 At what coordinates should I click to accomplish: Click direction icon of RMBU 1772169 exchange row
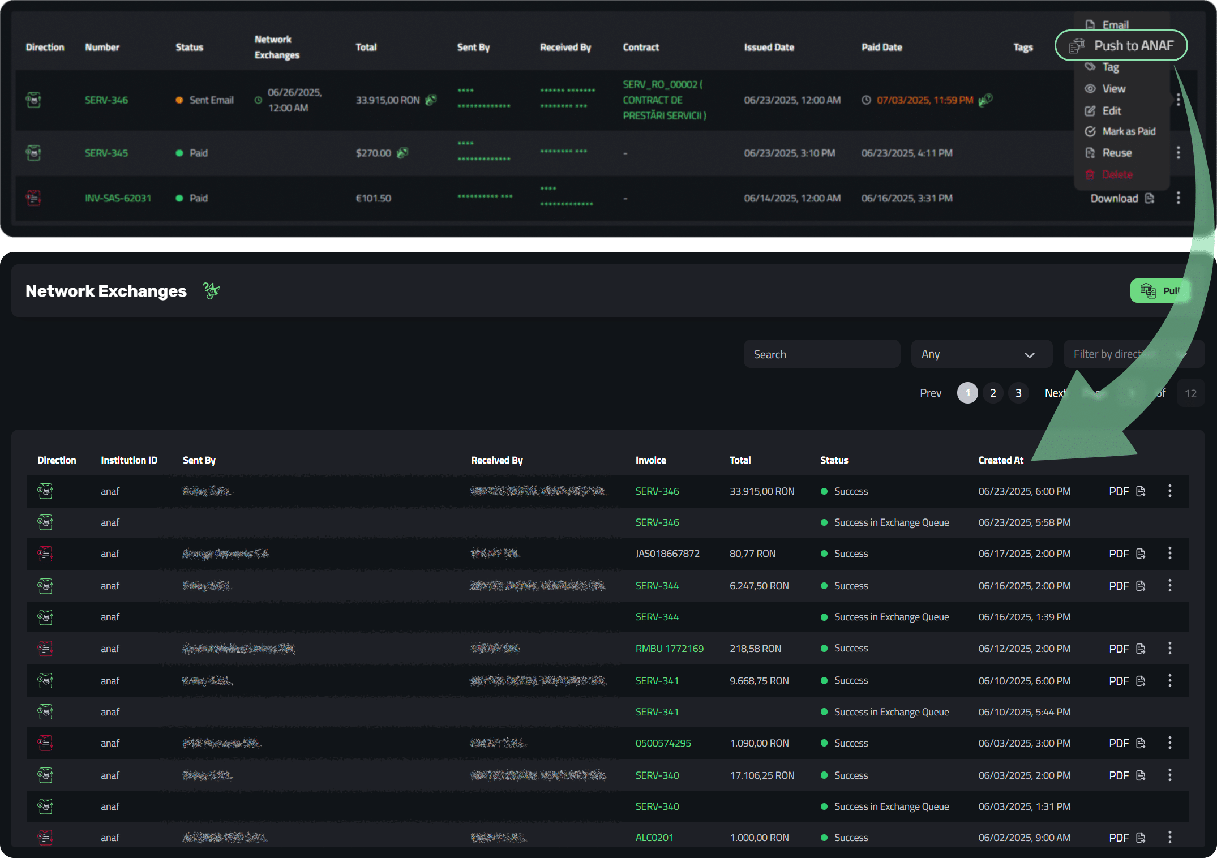pyautogui.click(x=45, y=649)
